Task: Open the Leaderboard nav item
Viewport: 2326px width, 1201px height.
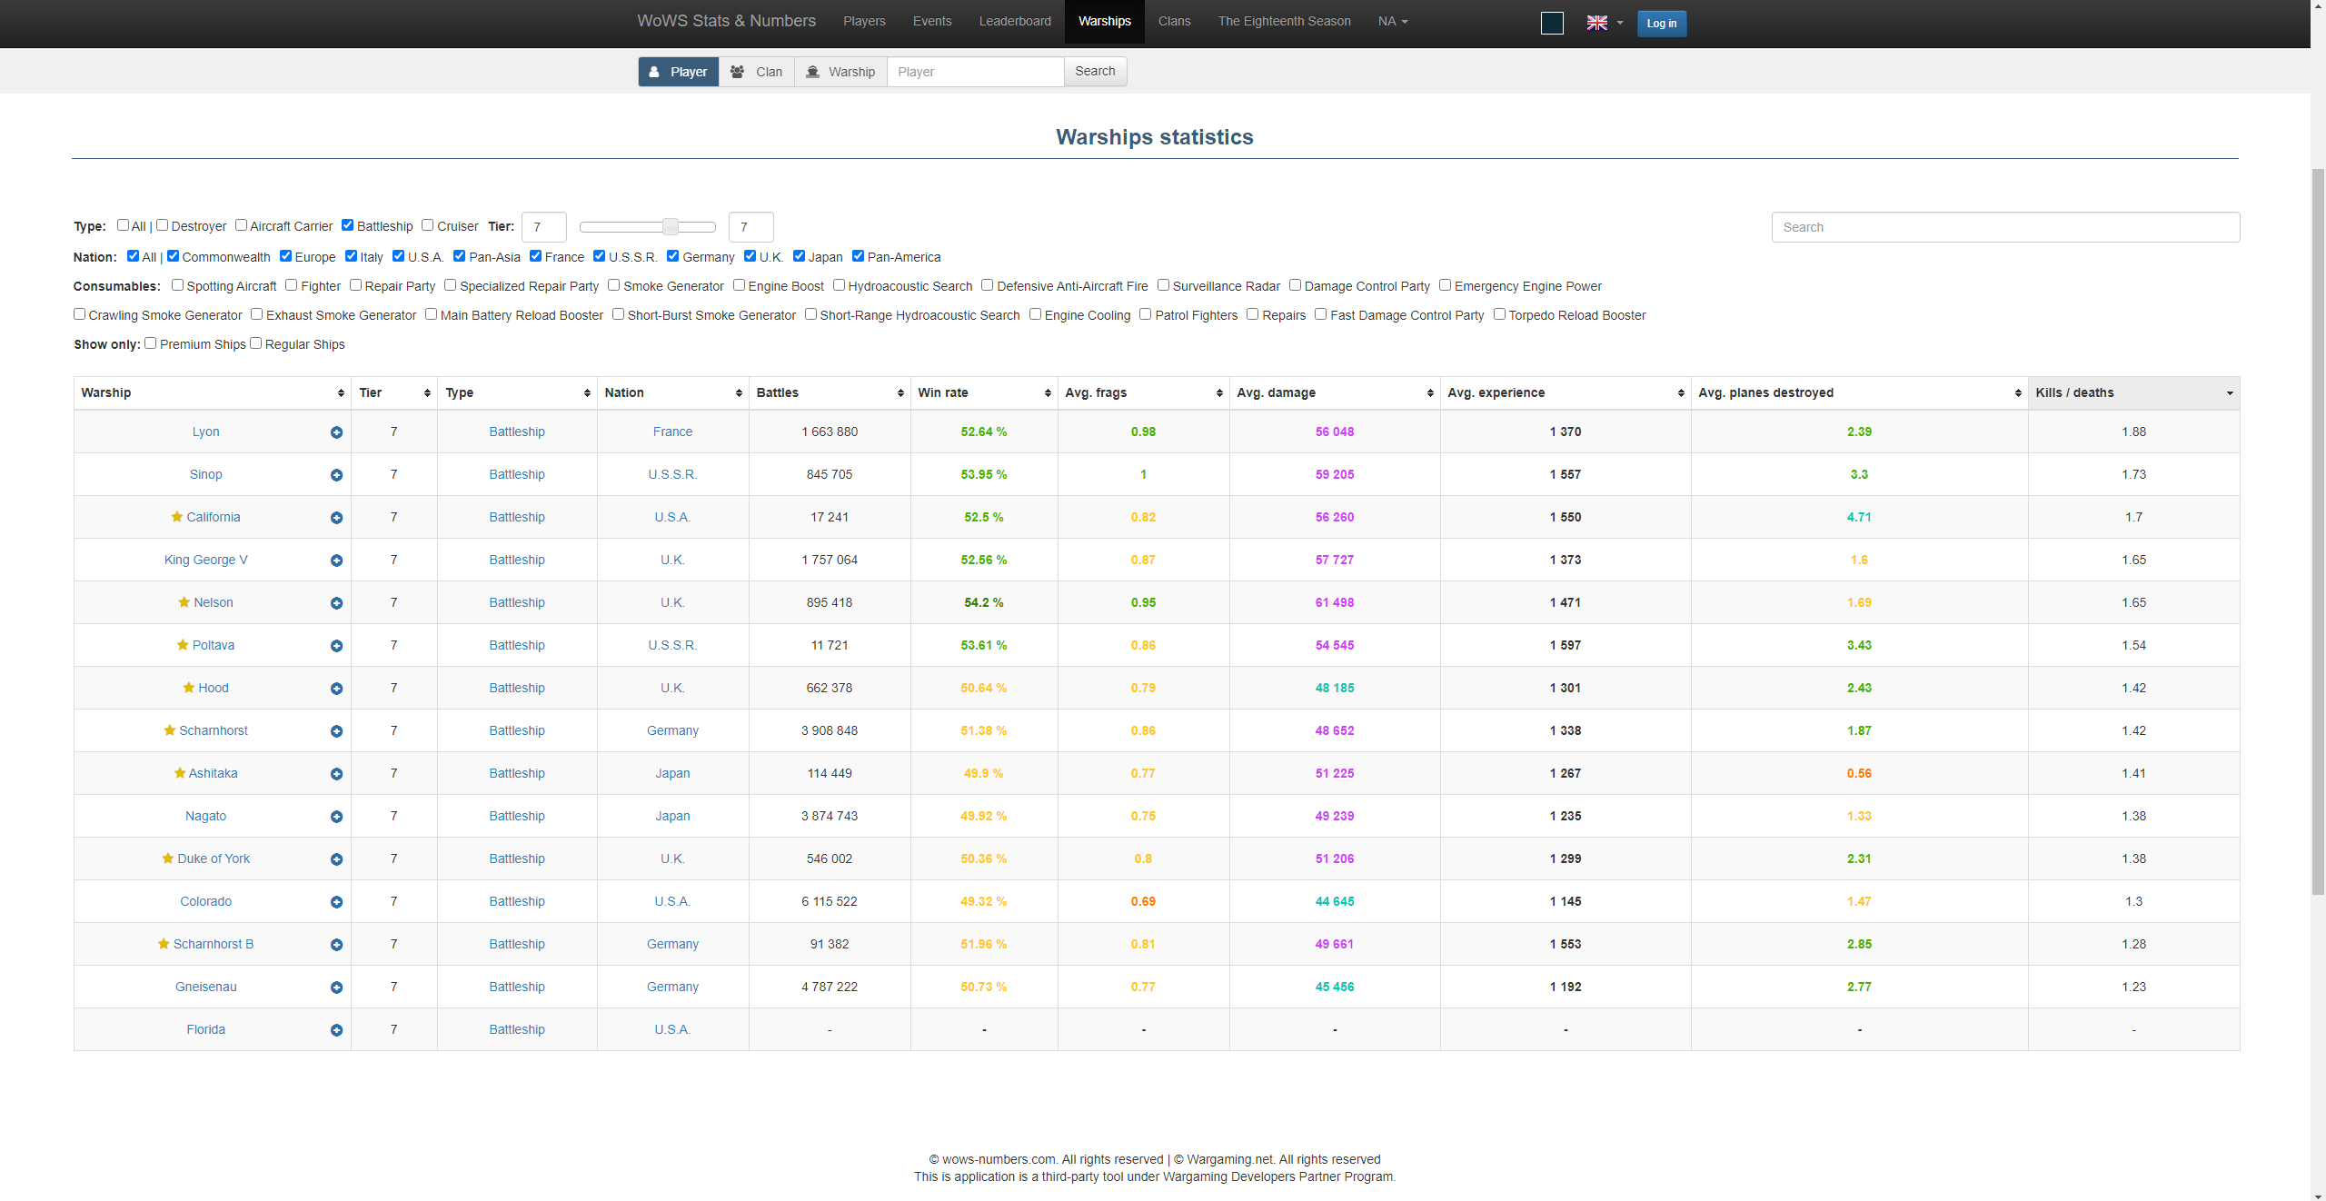Action: coord(1014,21)
